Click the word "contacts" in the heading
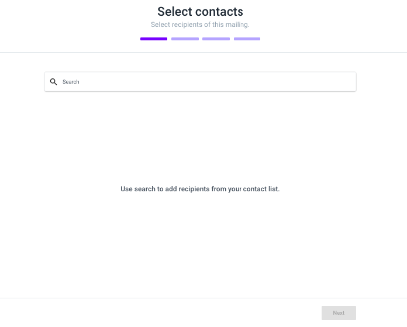The width and height of the screenshot is (407, 327). [x=219, y=12]
